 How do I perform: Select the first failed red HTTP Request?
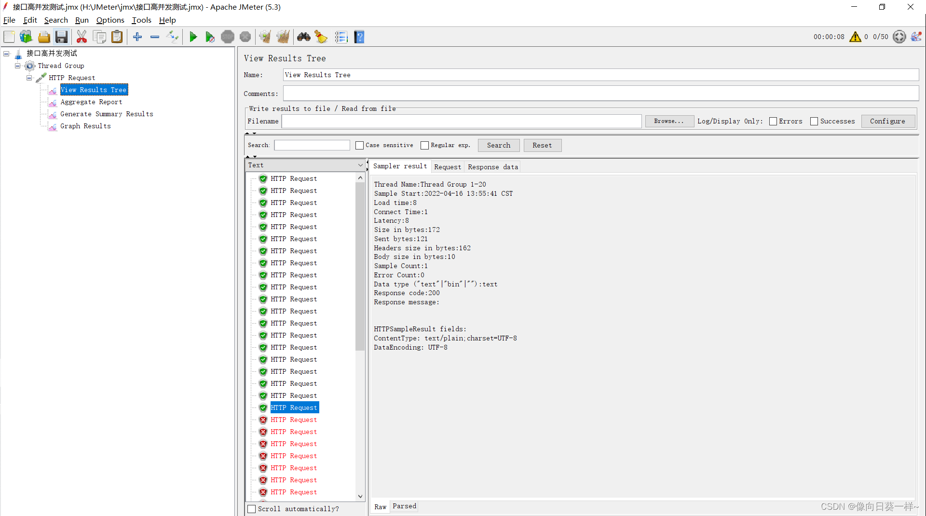[x=294, y=420]
